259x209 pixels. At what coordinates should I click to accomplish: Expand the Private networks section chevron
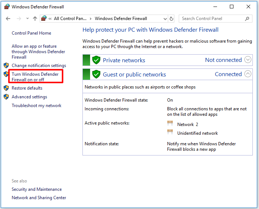pyautogui.click(x=248, y=59)
